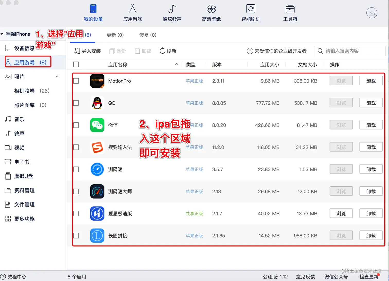This screenshot has width=389, height=281.
Task: Switch to the 更新 (0) tab
Action: click(115, 35)
